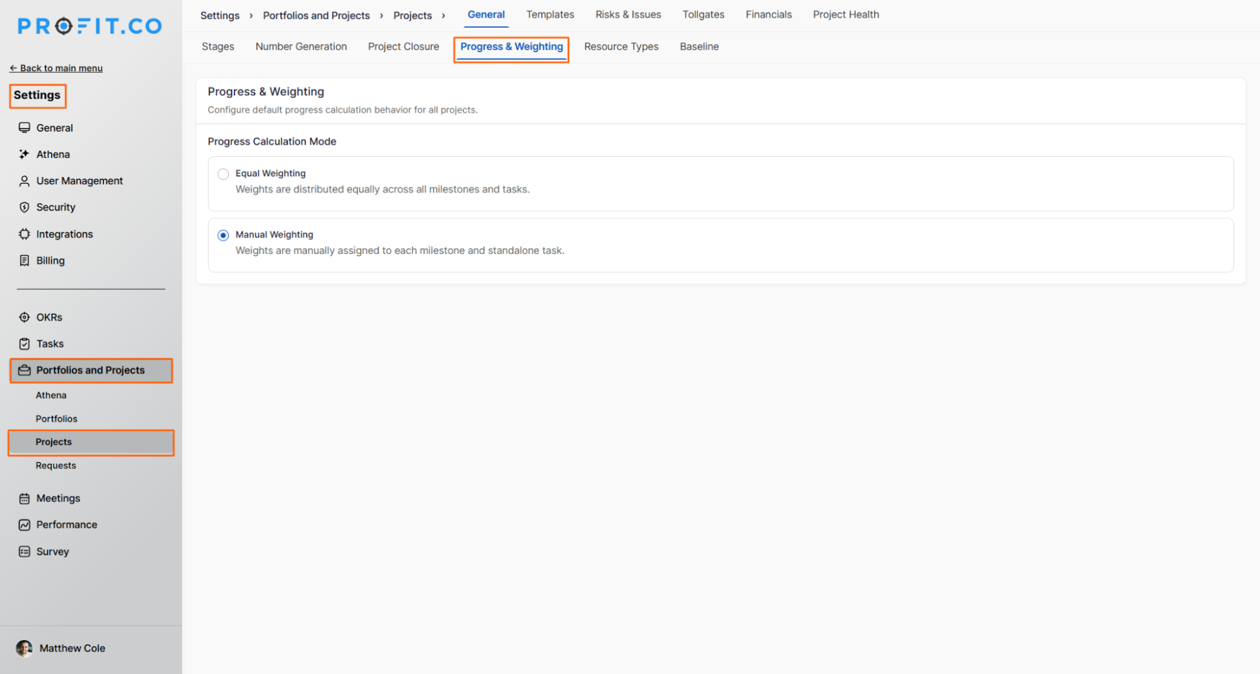Click Portfolios and Projects breadcrumb link
This screenshot has width=1260, height=674.
[316, 15]
